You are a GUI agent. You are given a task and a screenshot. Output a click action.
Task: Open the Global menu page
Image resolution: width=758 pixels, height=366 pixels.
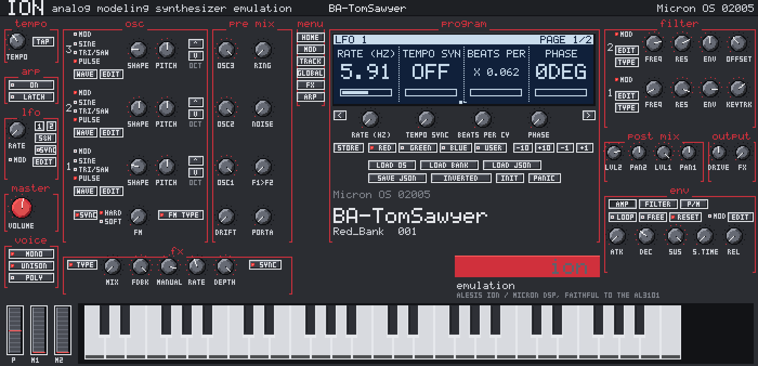310,73
